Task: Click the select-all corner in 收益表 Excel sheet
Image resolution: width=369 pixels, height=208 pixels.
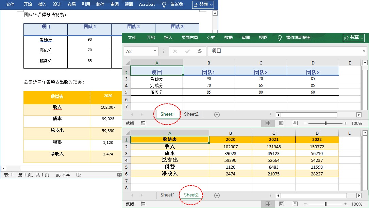Action: point(127,133)
